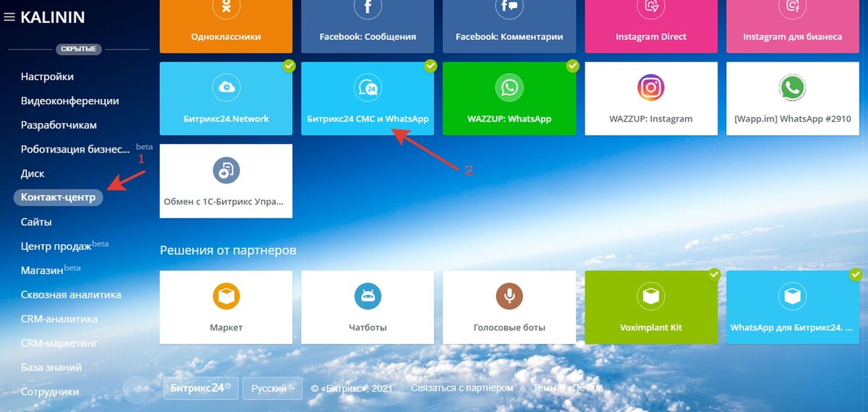Click the connected checkmark on Voximplant Kit
The height and width of the screenshot is (412, 868).
715,275
